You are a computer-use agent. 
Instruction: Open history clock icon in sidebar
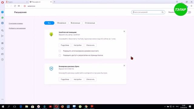pos(2,60)
